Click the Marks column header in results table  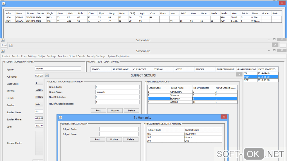(x=224, y=13)
